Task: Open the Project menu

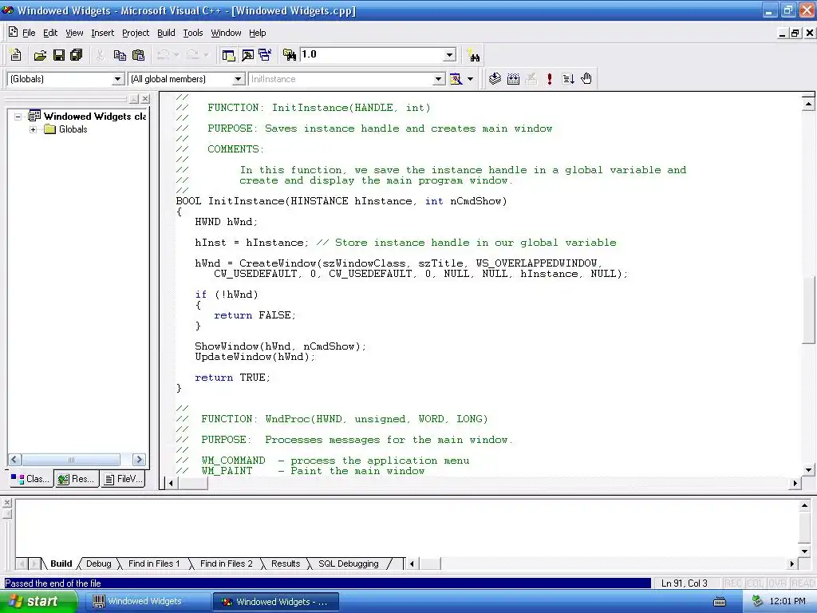Action: tap(136, 33)
